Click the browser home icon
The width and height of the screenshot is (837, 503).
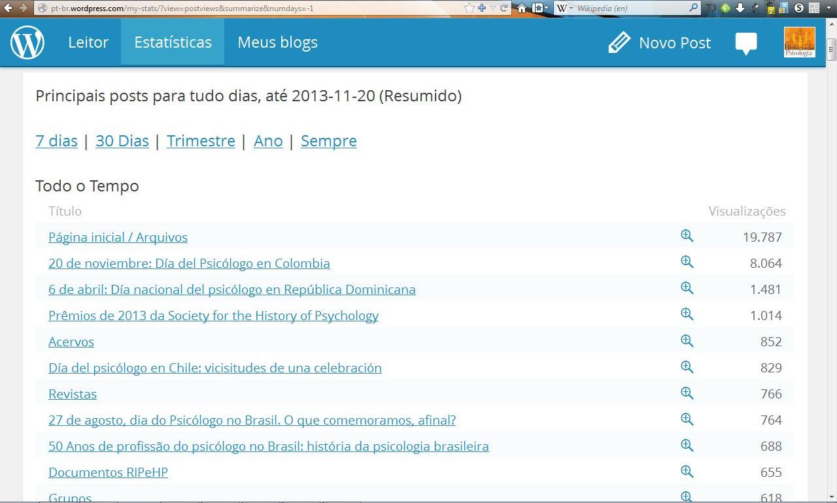(x=522, y=8)
